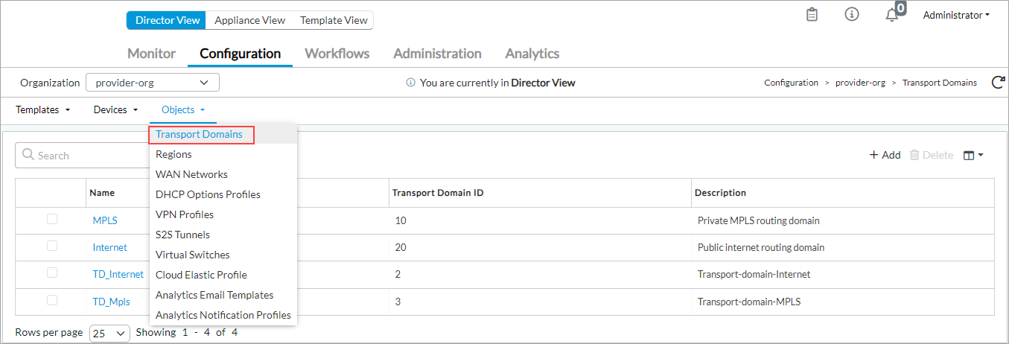Open the clipboard tasks icon
The width and height of the screenshot is (1009, 344).
click(812, 15)
